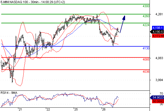164x111 pixels.
Task: Select the 4260 resistance level label
Action: tap(146, 16)
